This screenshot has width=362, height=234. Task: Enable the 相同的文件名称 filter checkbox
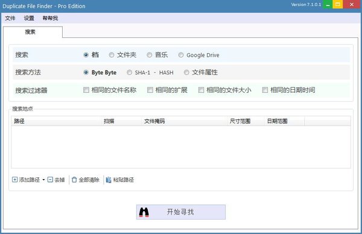[x=86, y=90]
